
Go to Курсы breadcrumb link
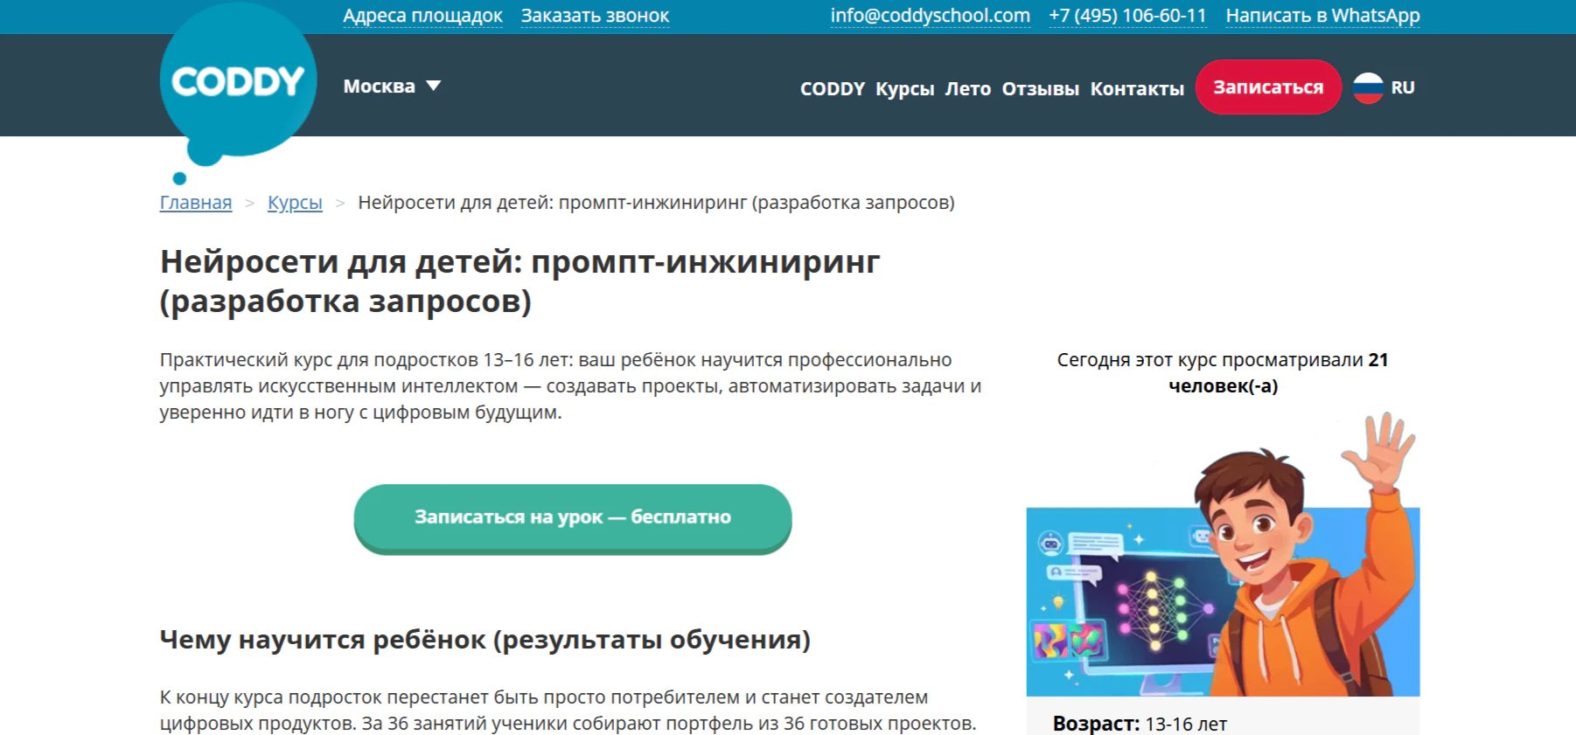click(295, 203)
